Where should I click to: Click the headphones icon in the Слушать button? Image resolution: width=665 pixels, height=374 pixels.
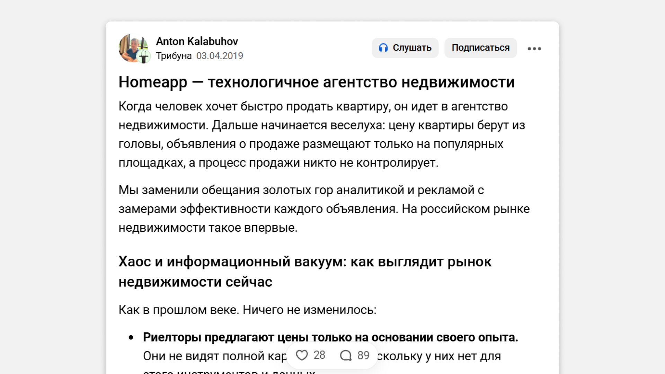383,48
